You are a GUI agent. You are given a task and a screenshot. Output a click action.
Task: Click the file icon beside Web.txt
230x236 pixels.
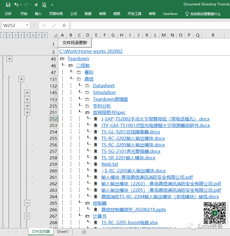tap(95, 164)
